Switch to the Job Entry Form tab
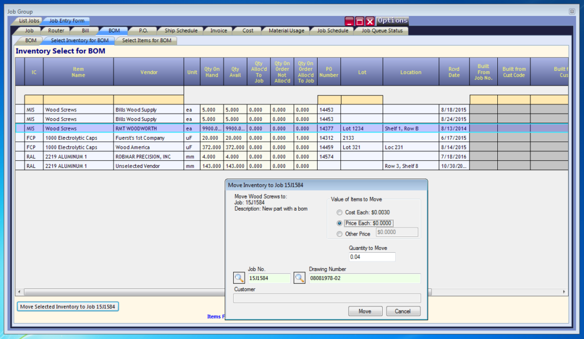This screenshot has height=339, width=584. [67, 21]
